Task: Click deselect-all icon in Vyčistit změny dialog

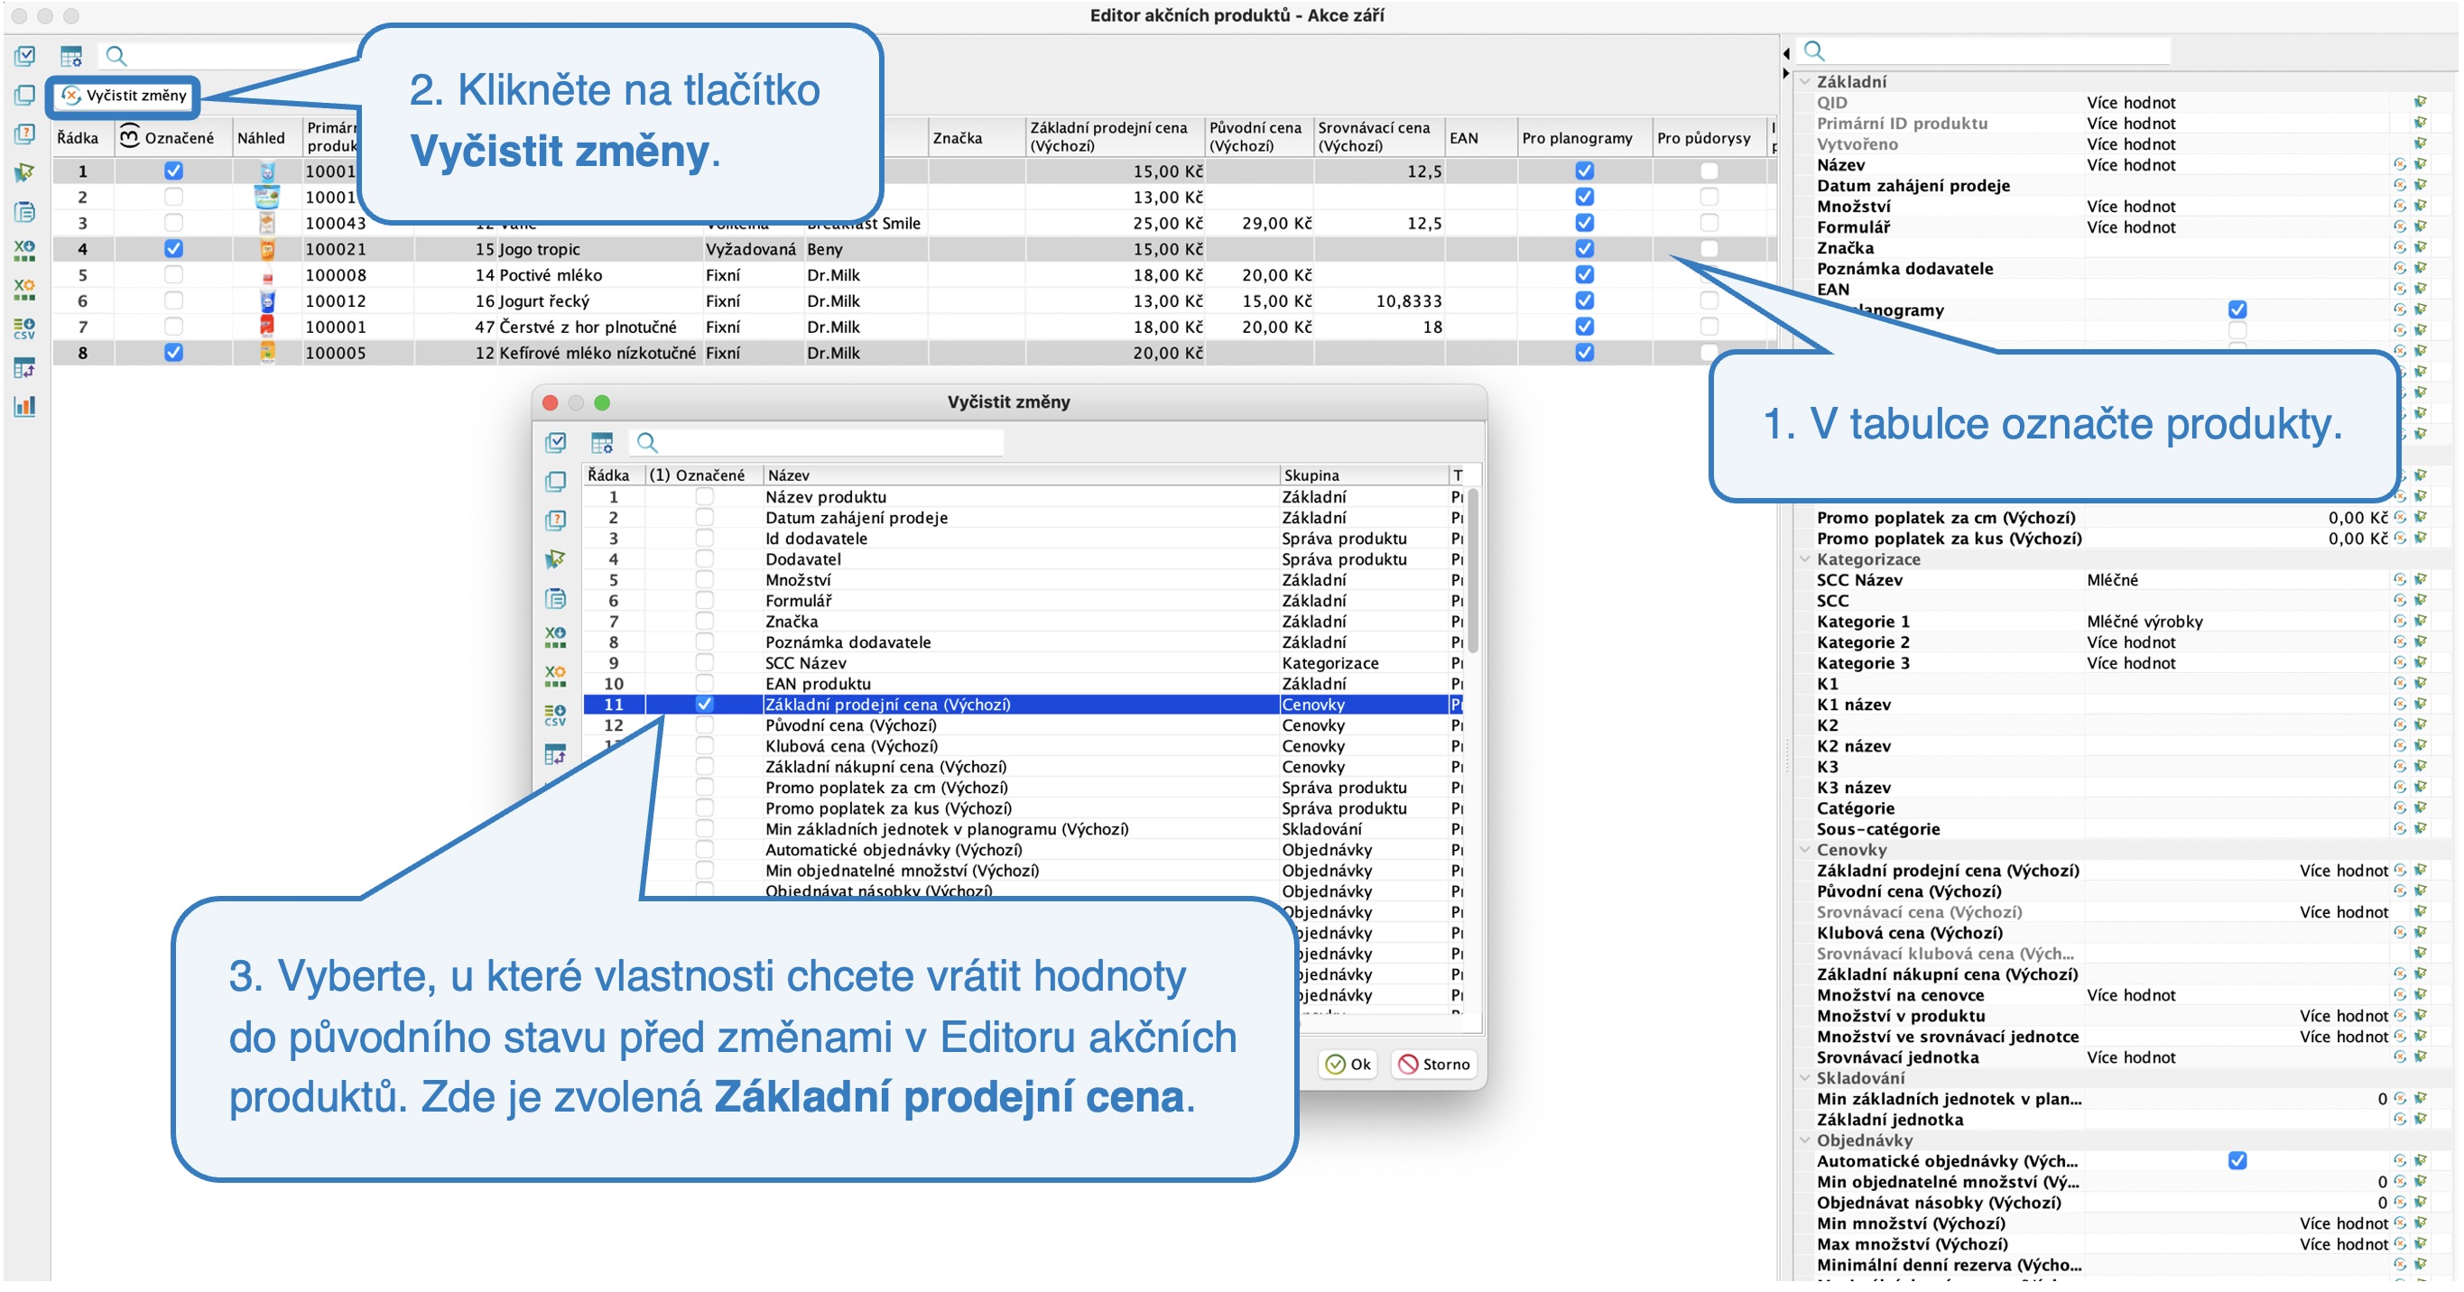Action: click(555, 481)
